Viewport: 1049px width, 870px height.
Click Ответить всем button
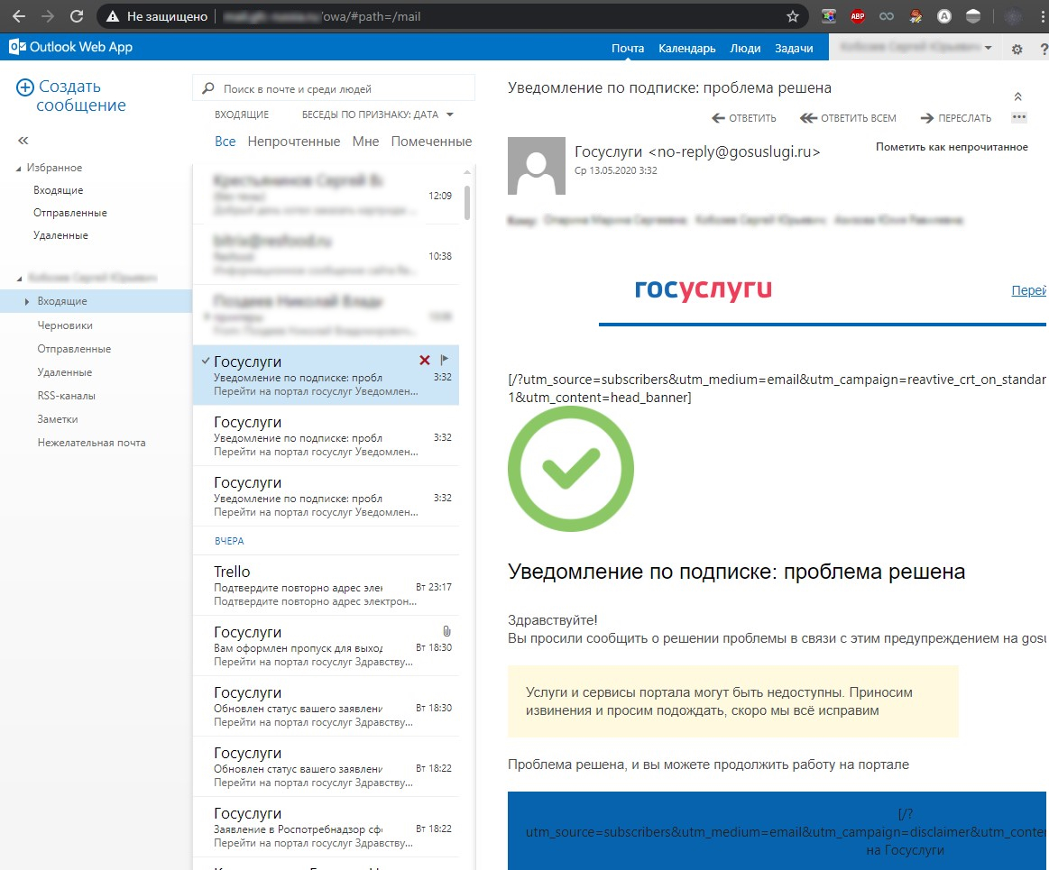848,118
